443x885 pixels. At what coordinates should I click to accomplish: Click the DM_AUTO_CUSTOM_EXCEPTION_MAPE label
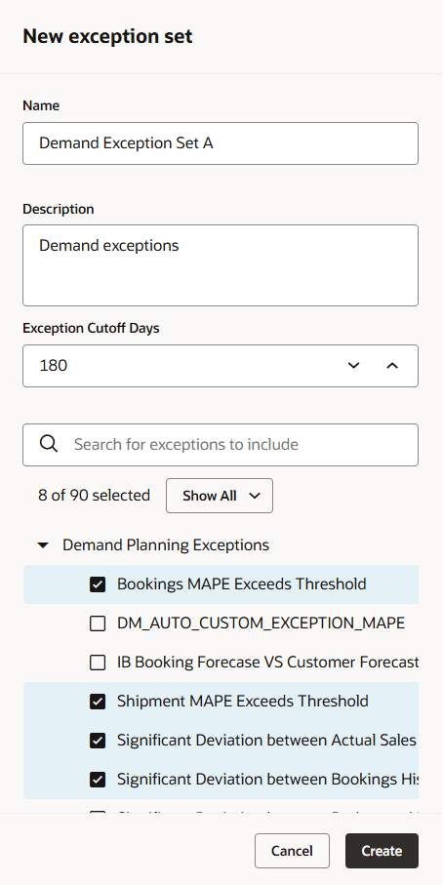(261, 624)
